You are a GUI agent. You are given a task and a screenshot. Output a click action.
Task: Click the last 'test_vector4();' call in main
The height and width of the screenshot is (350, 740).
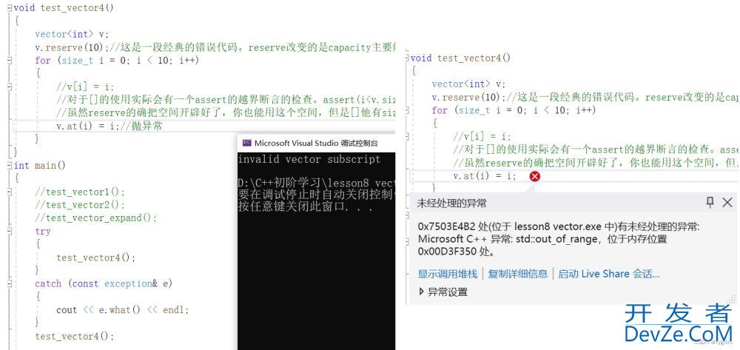(x=75, y=337)
